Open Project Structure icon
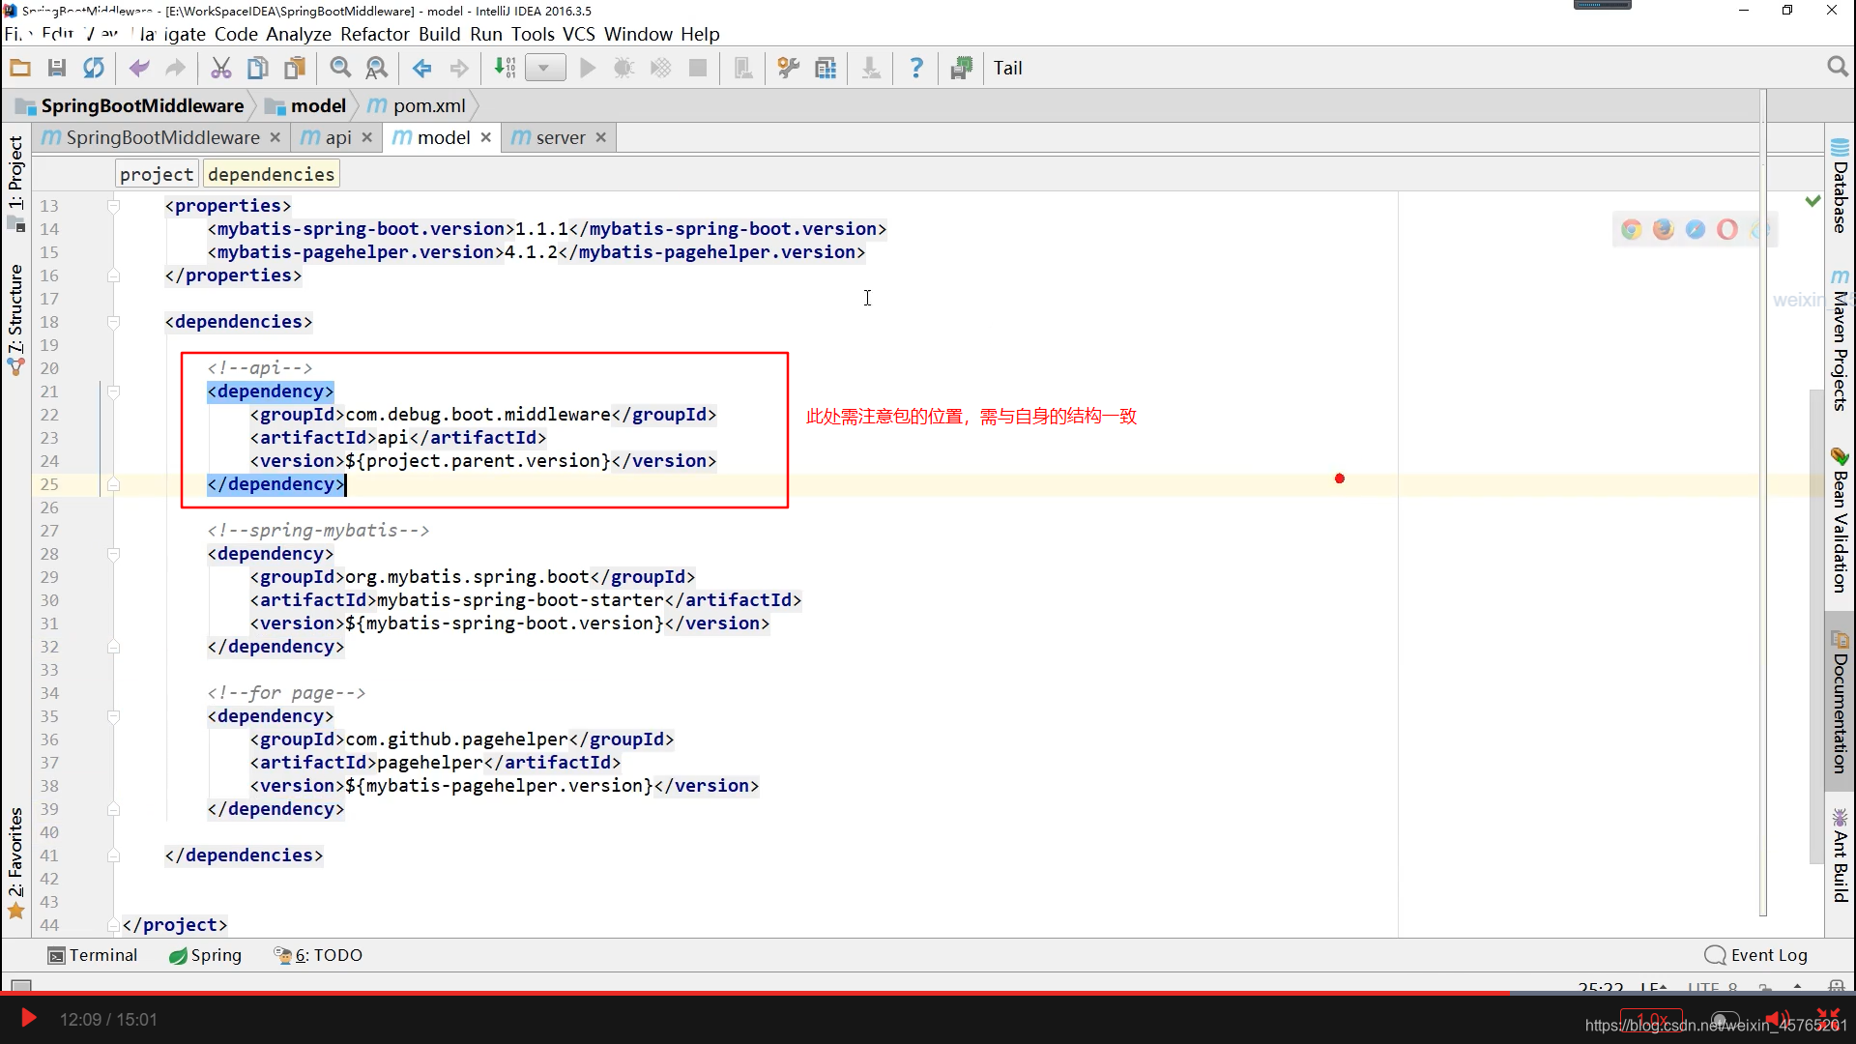This screenshot has height=1044, width=1856. click(x=826, y=68)
